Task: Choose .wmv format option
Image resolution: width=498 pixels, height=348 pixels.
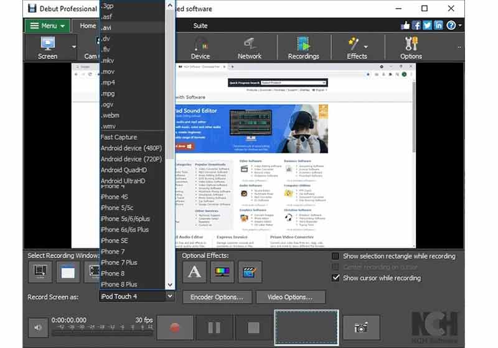Action: coord(133,126)
